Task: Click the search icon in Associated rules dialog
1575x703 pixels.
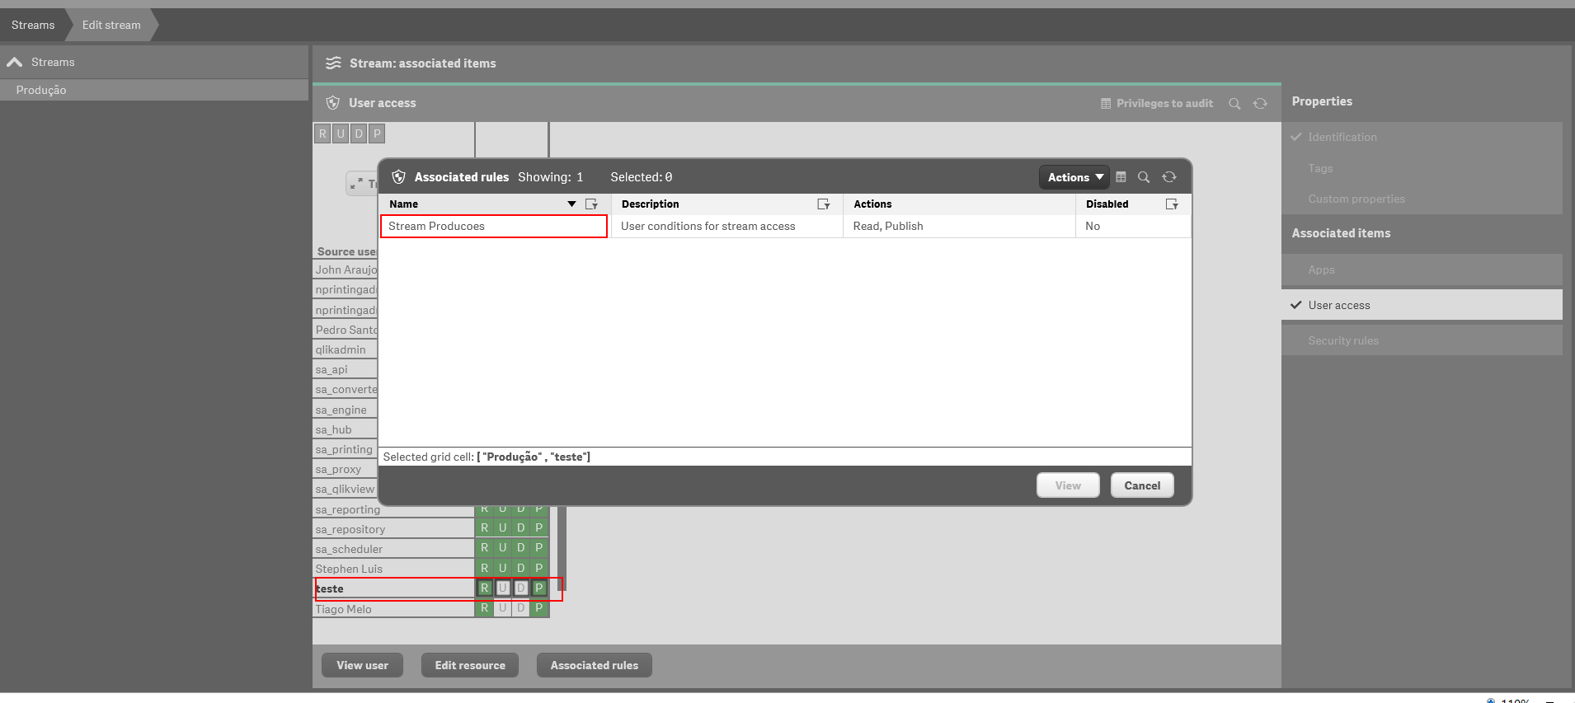Action: point(1144,177)
